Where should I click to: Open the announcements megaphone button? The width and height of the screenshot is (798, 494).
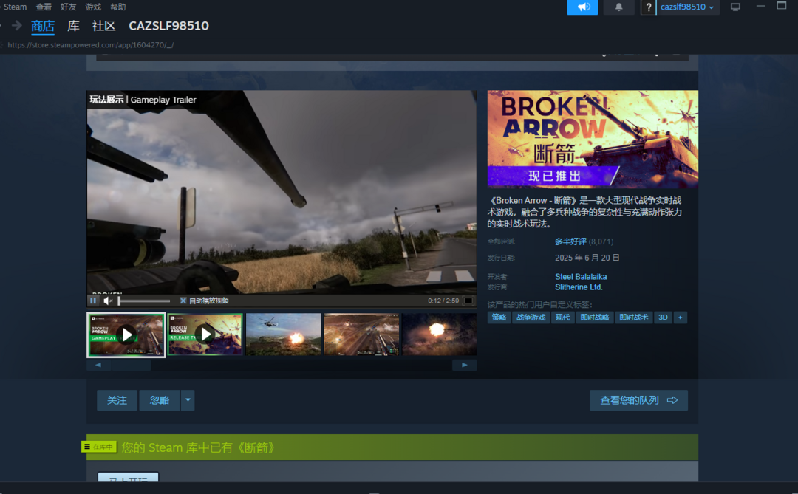pos(582,7)
